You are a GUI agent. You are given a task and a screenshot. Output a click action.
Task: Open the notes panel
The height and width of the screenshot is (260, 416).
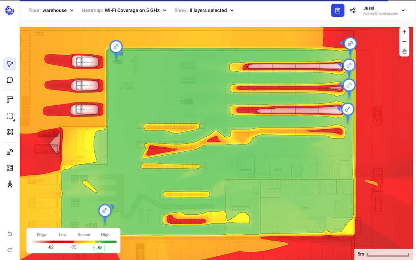click(337, 10)
